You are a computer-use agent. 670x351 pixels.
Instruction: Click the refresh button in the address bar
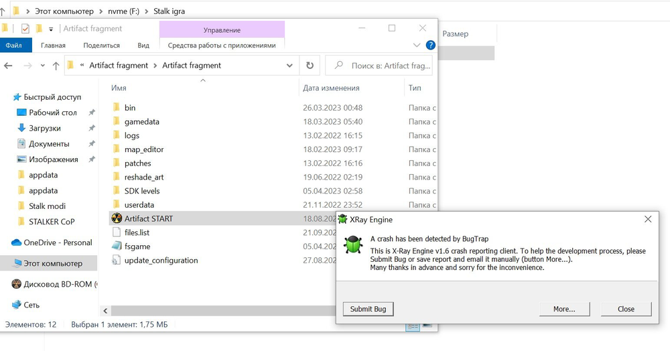pyautogui.click(x=310, y=66)
